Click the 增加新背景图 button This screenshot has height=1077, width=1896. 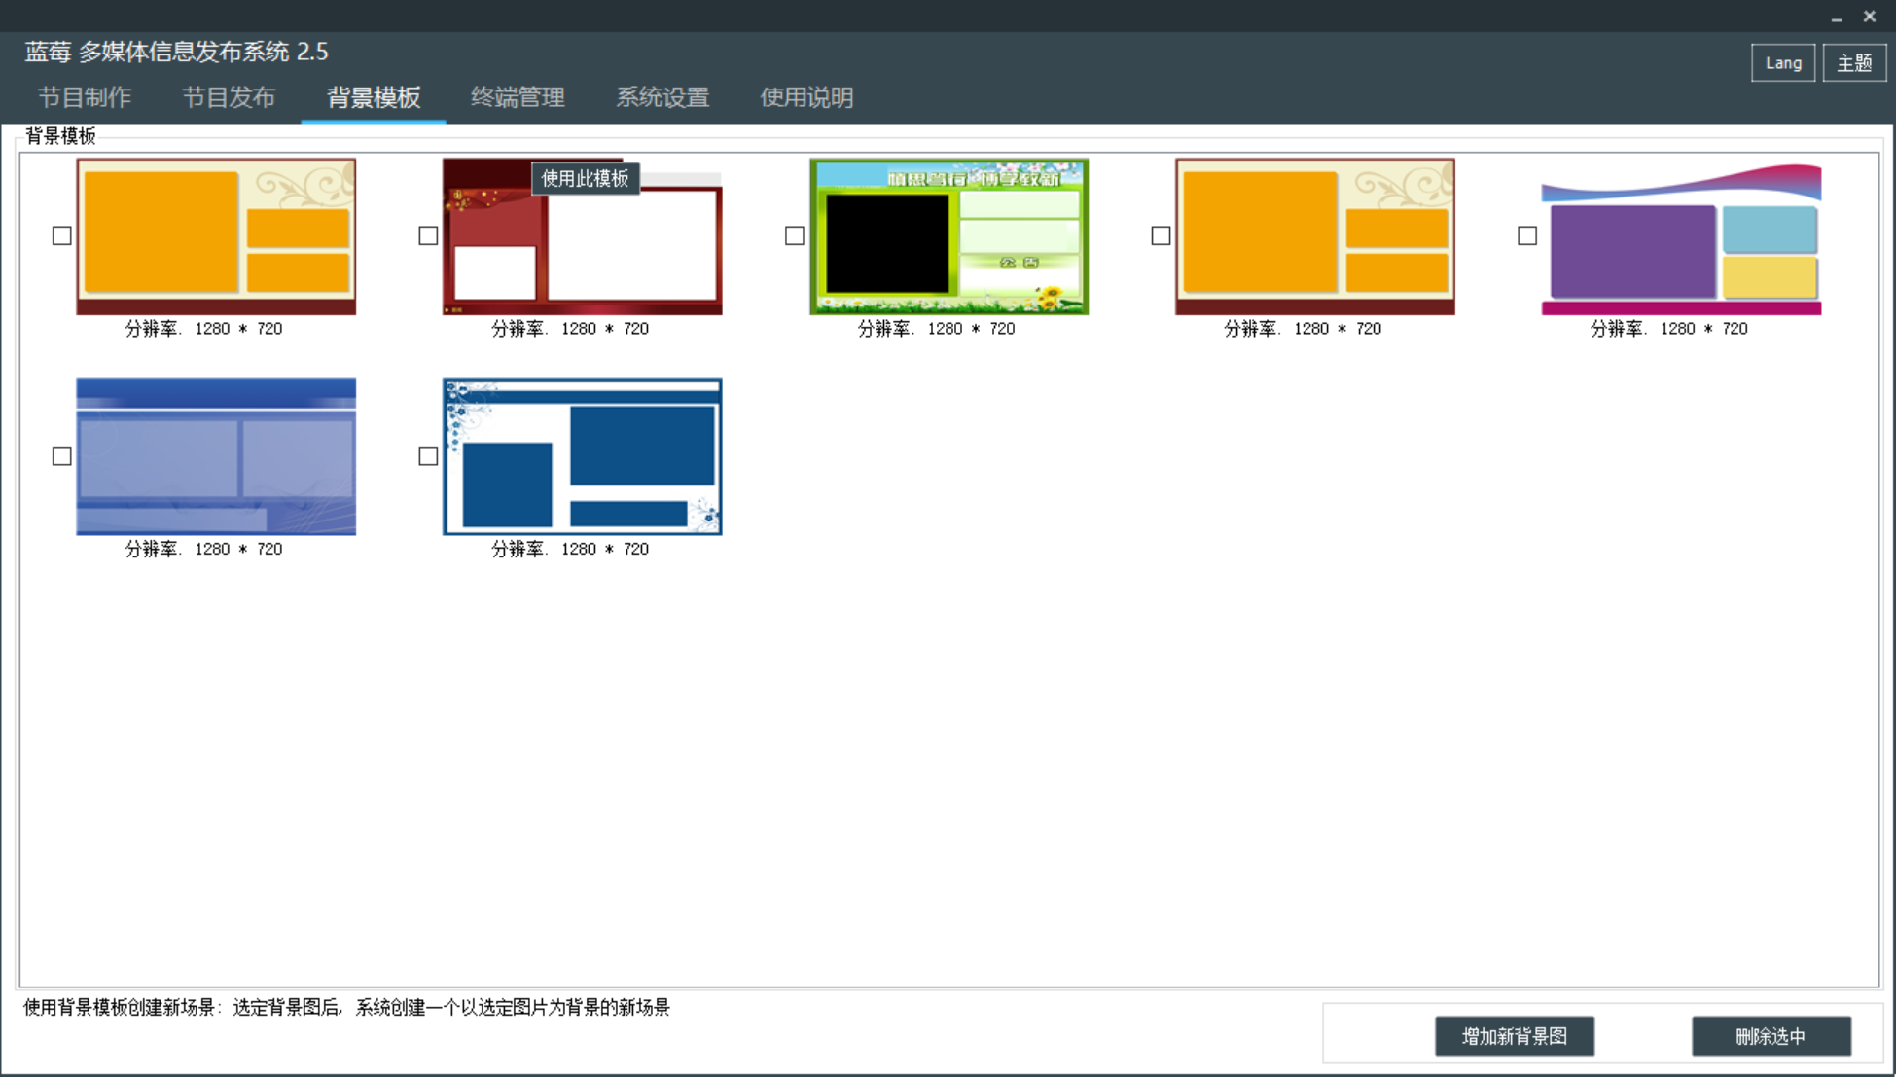(x=1514, y=1036)
